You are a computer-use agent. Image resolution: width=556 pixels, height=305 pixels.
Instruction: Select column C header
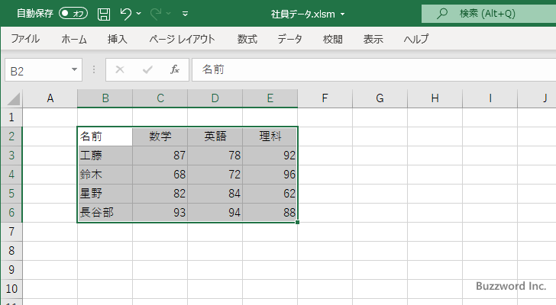pyautogui.click(x=160, y=98)
